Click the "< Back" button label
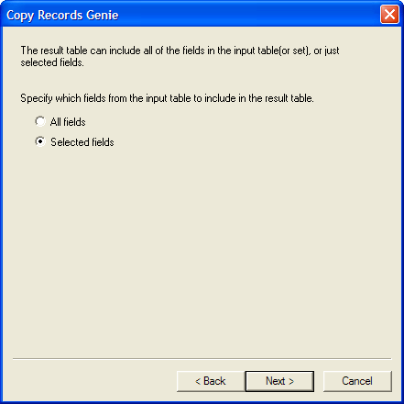Screen dimensions: 404x404 [211, 381]
